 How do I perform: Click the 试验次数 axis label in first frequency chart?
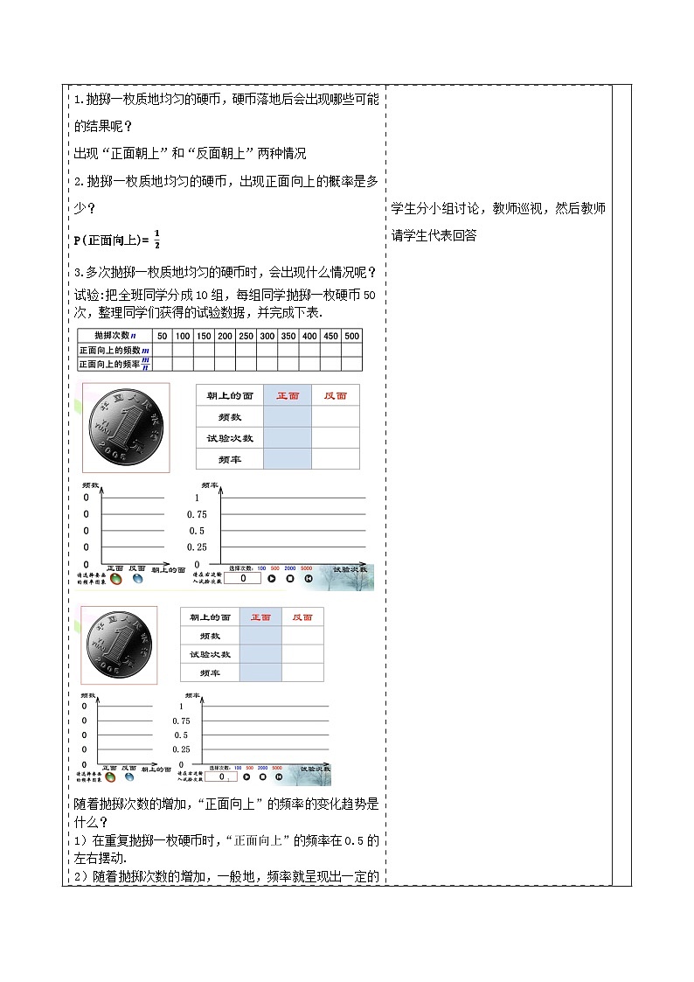[x=350, y=569]
